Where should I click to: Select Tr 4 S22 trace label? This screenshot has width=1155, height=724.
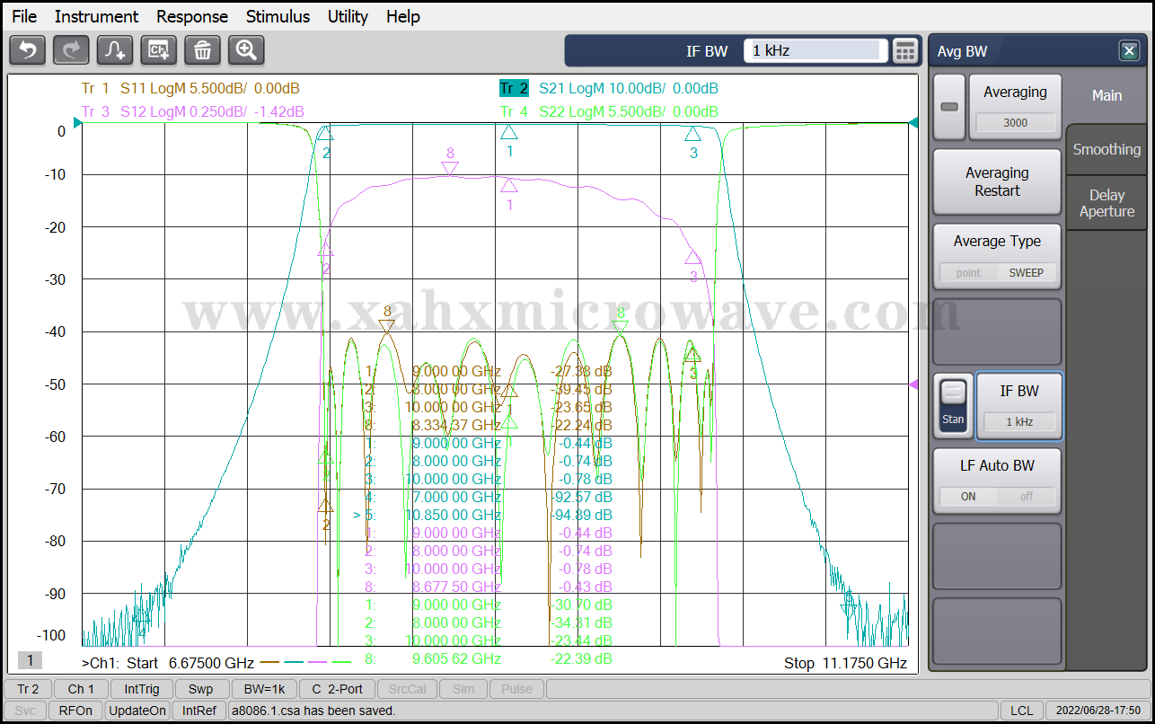[609, 111]
